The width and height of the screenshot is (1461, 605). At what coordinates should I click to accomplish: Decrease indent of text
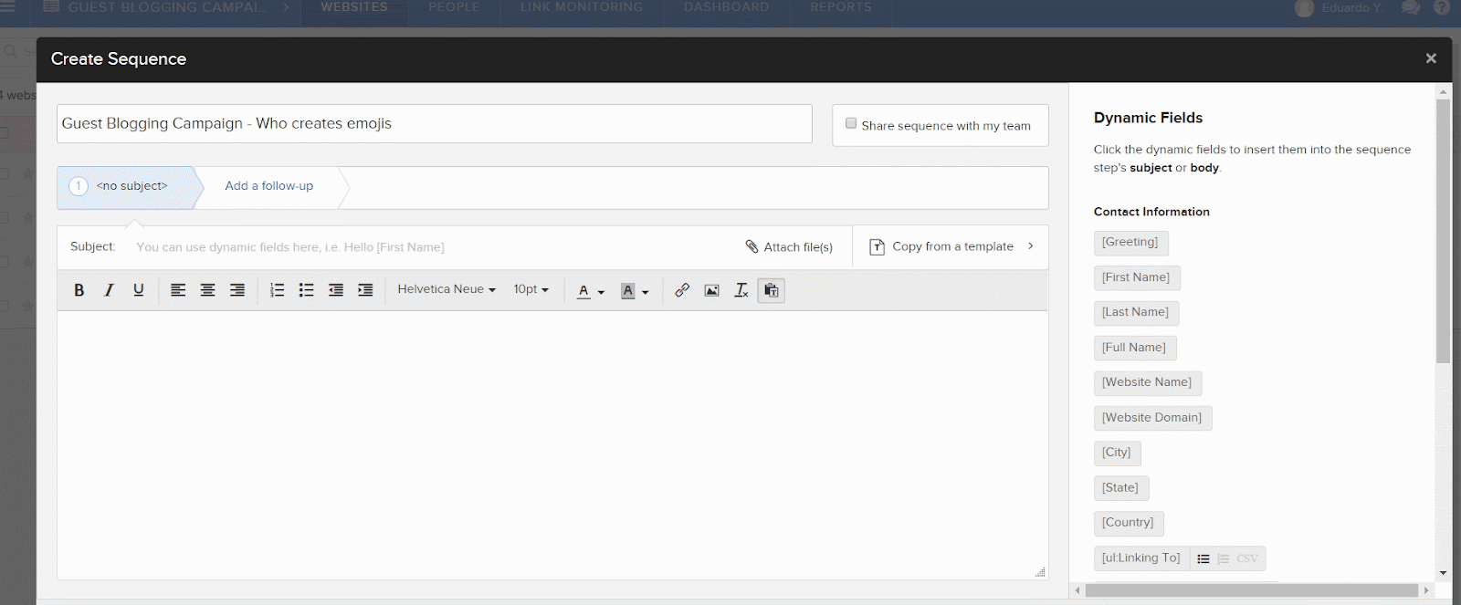[x=336, y=290]
